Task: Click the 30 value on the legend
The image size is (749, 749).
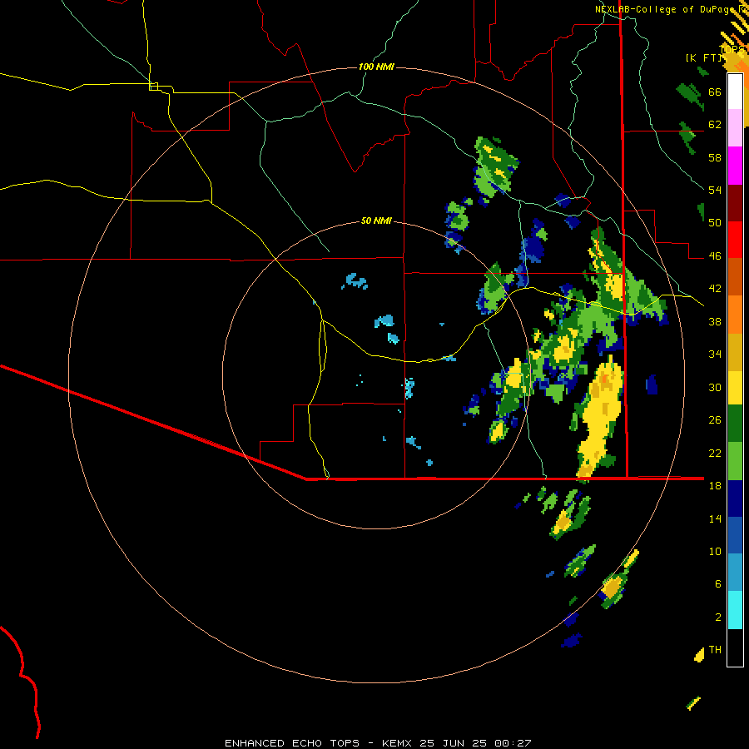Action: [715, 387]
